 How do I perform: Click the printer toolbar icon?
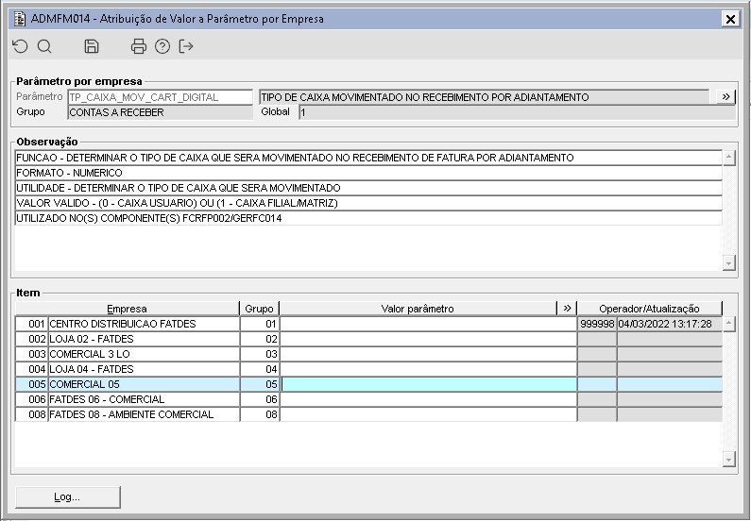pyautogui.click(x=139, y=46)
